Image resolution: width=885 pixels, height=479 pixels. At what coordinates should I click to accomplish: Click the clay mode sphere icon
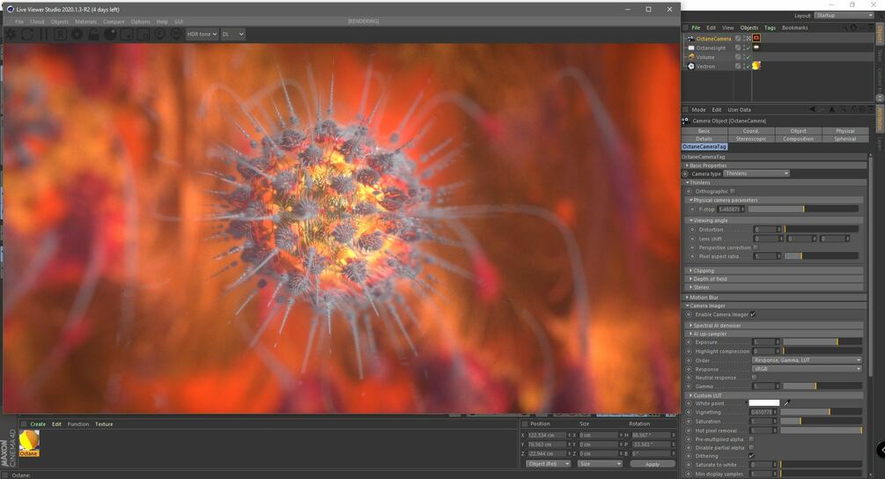click(x=110, y=34)
